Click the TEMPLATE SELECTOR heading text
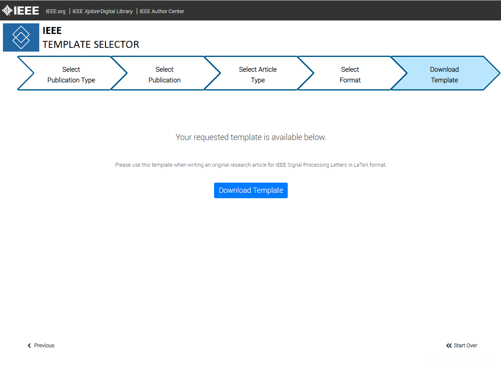 91,44
